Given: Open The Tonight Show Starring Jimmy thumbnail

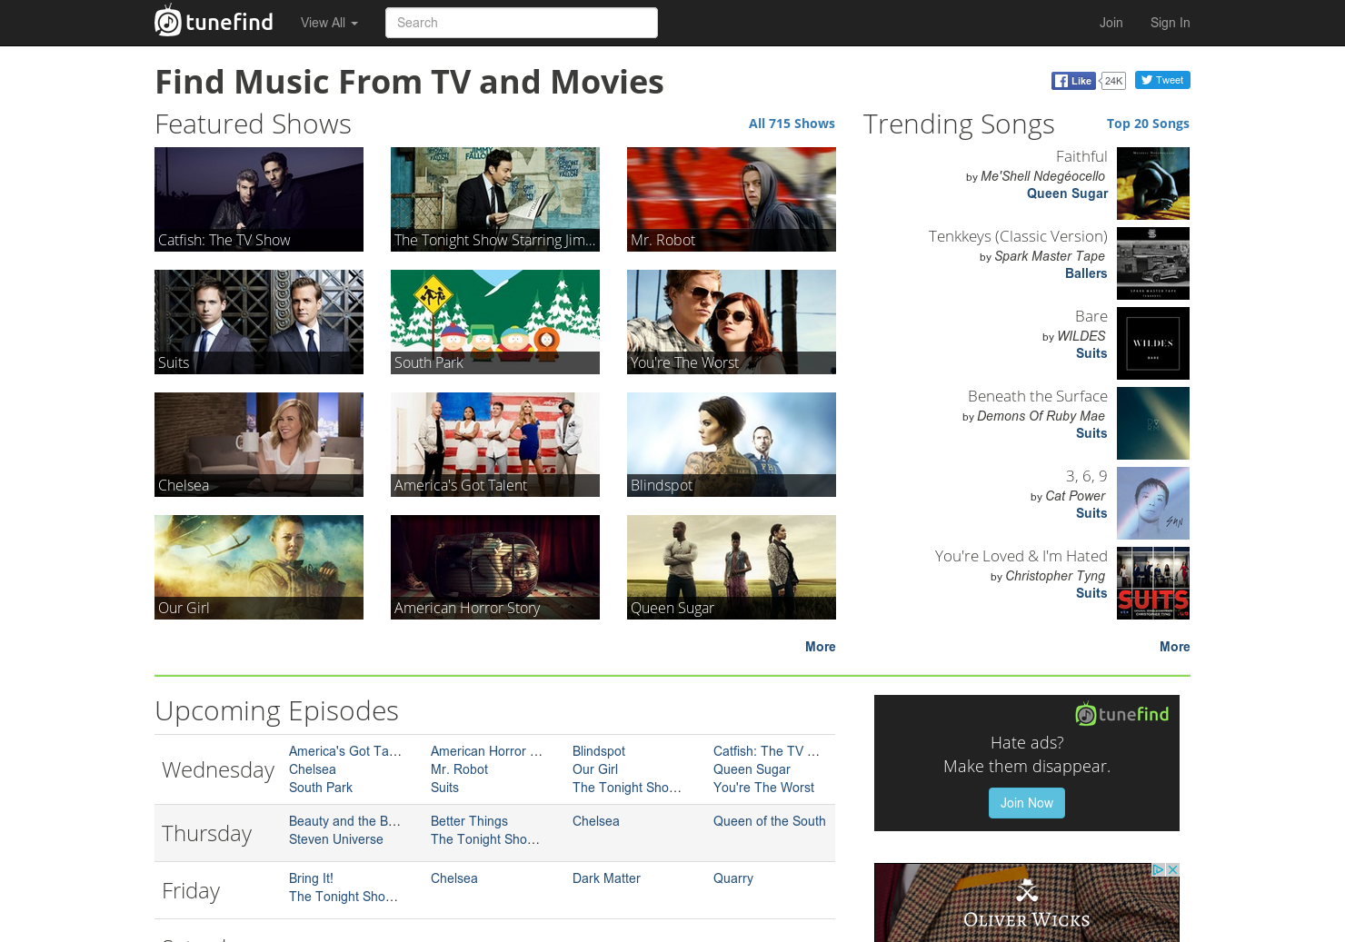Looking at the screenshot, I should pos(495,199).
